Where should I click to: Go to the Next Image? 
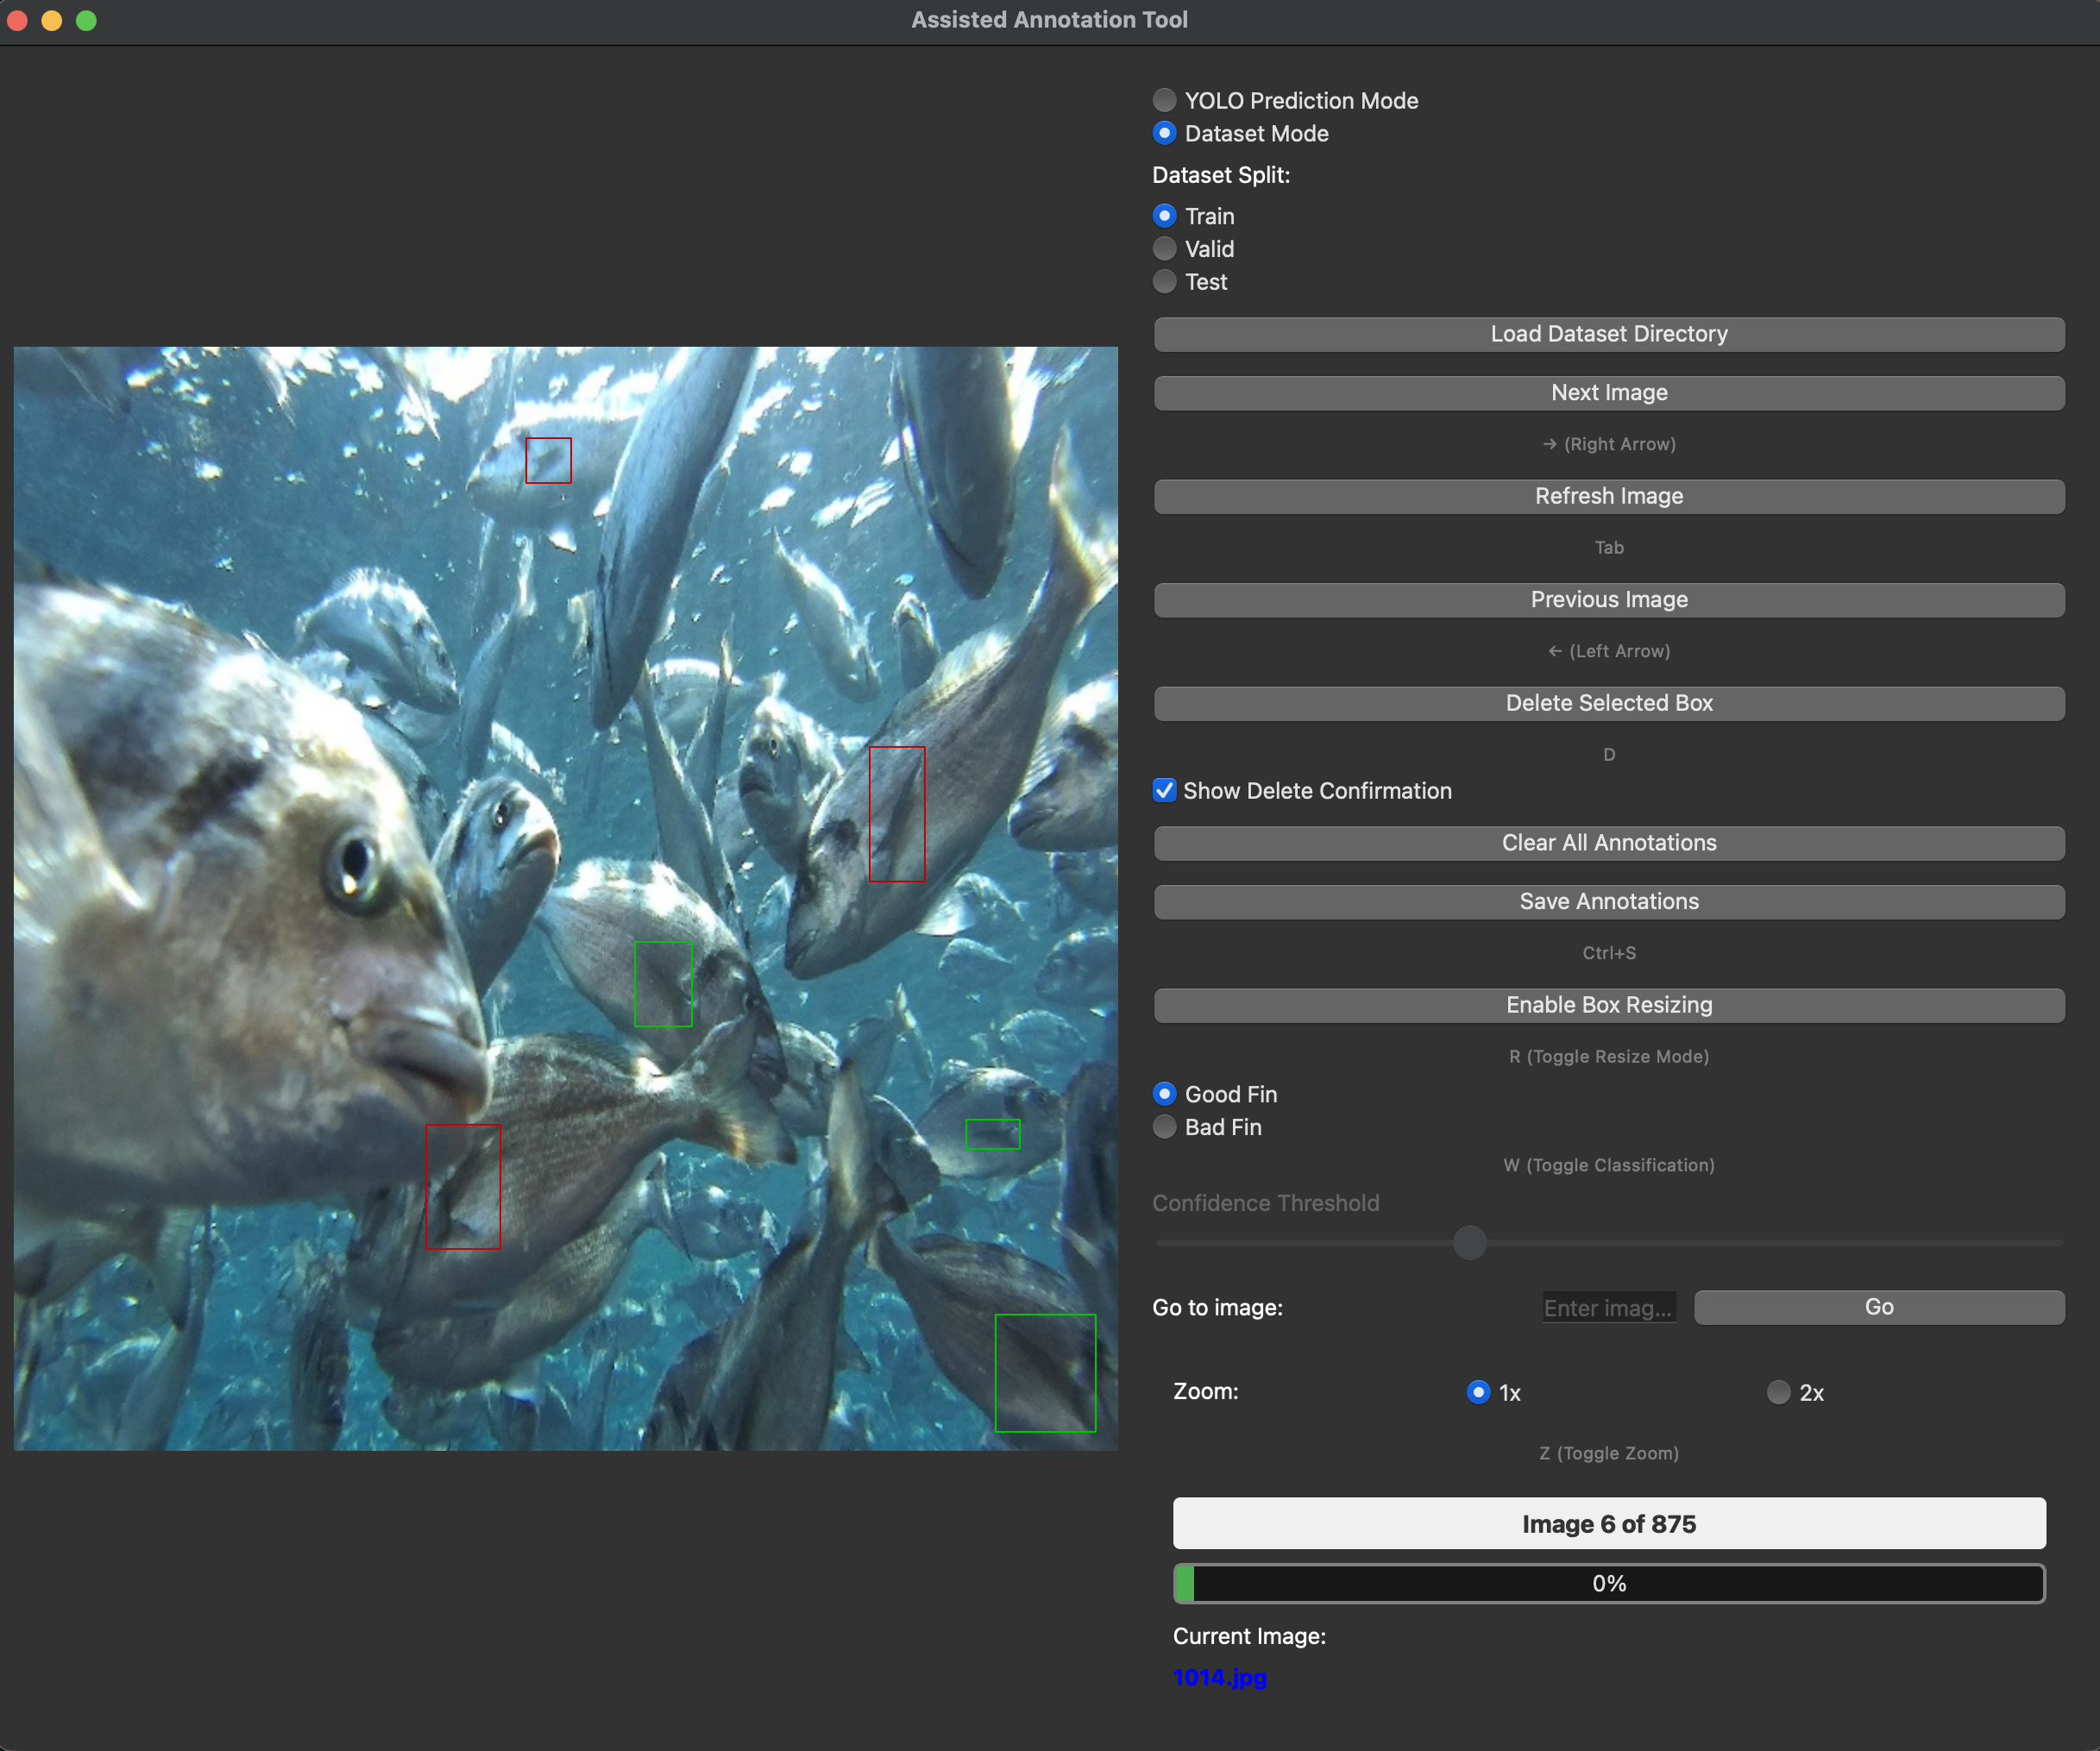[1608, 393]
